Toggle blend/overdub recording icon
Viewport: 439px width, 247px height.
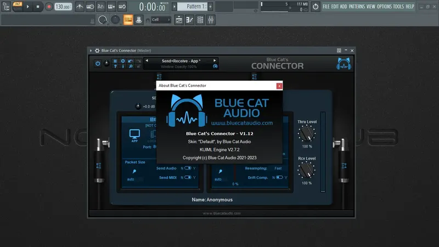click(111, 7)
